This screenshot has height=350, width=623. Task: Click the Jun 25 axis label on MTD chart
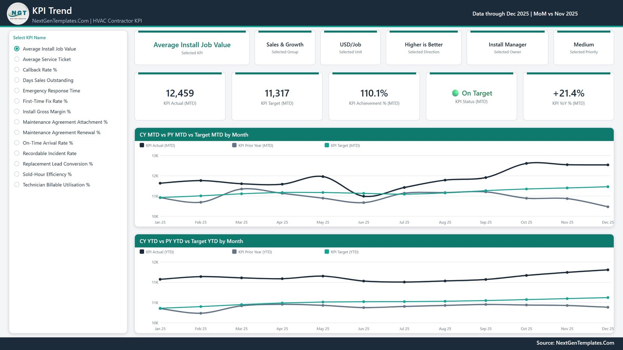[x=364, y=222]
